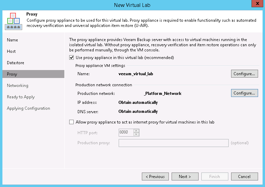Screen dimensions: 265x187
Task: Select the Ready to Apply step
Action: pyautogui.click(x=21, y=97)
